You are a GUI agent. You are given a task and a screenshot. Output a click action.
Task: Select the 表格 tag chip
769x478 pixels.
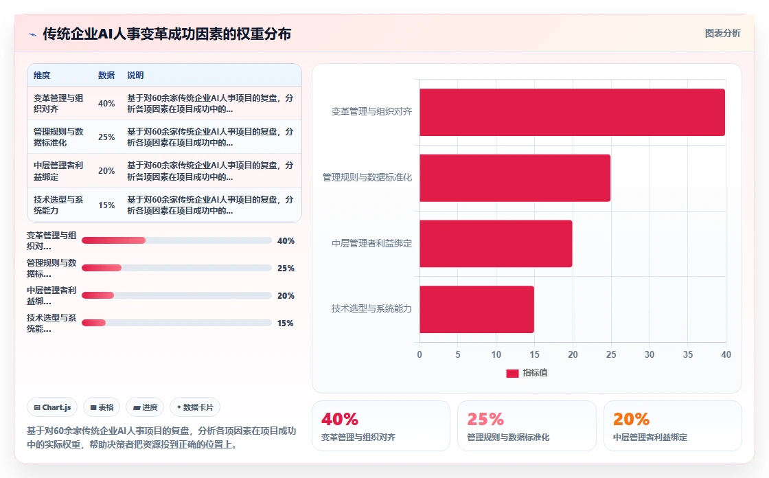(x=102, y=407)
